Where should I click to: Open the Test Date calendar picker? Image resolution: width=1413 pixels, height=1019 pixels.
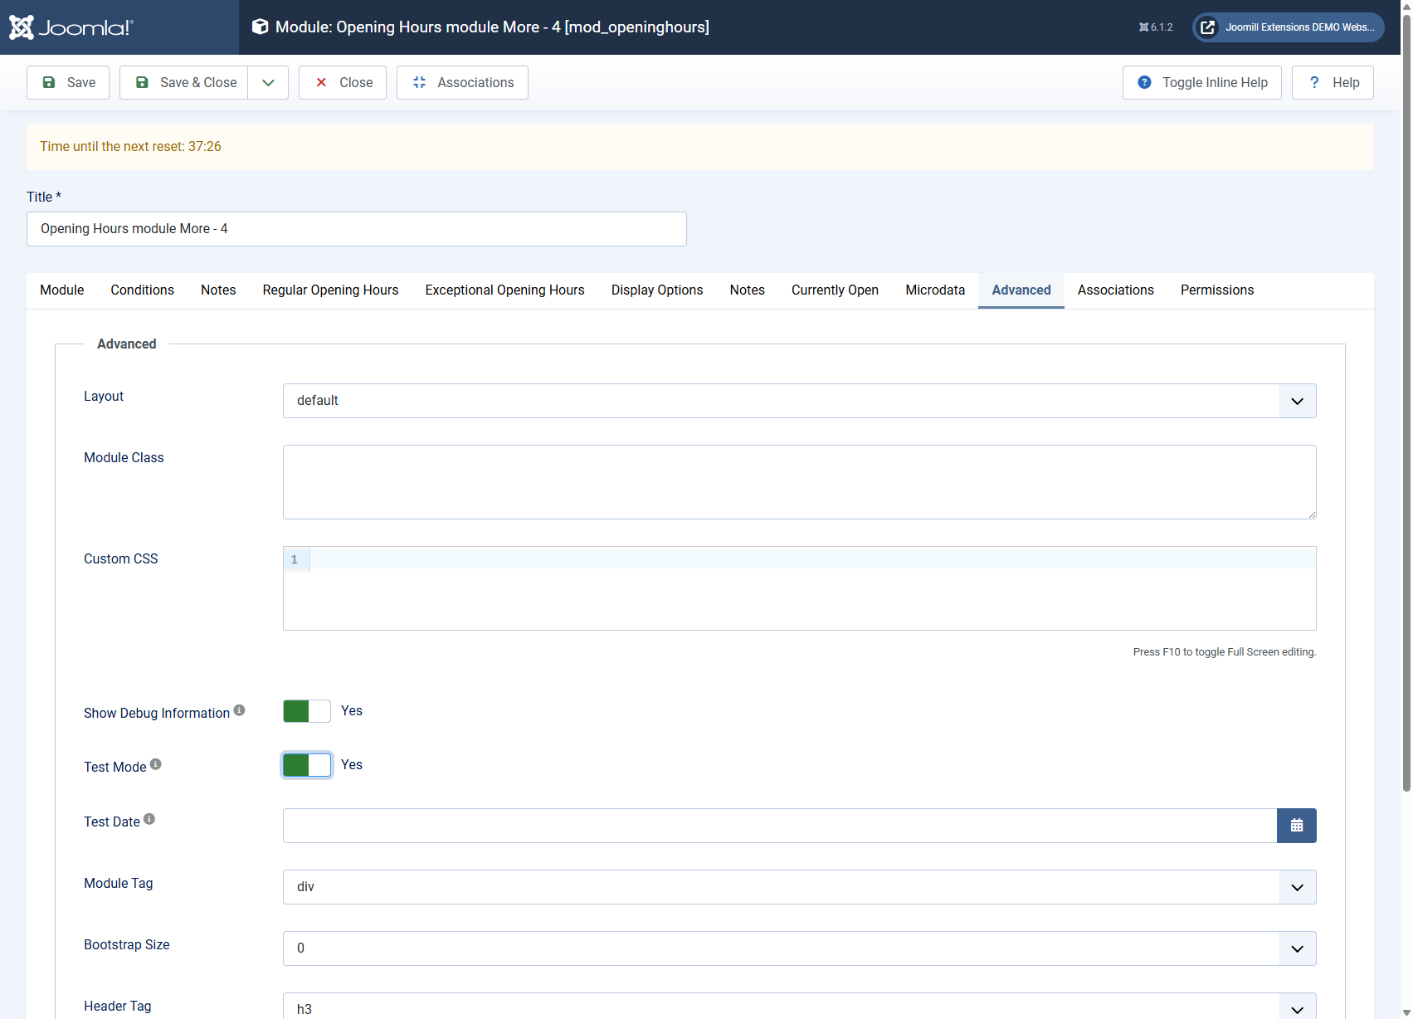click(1297, 826)
